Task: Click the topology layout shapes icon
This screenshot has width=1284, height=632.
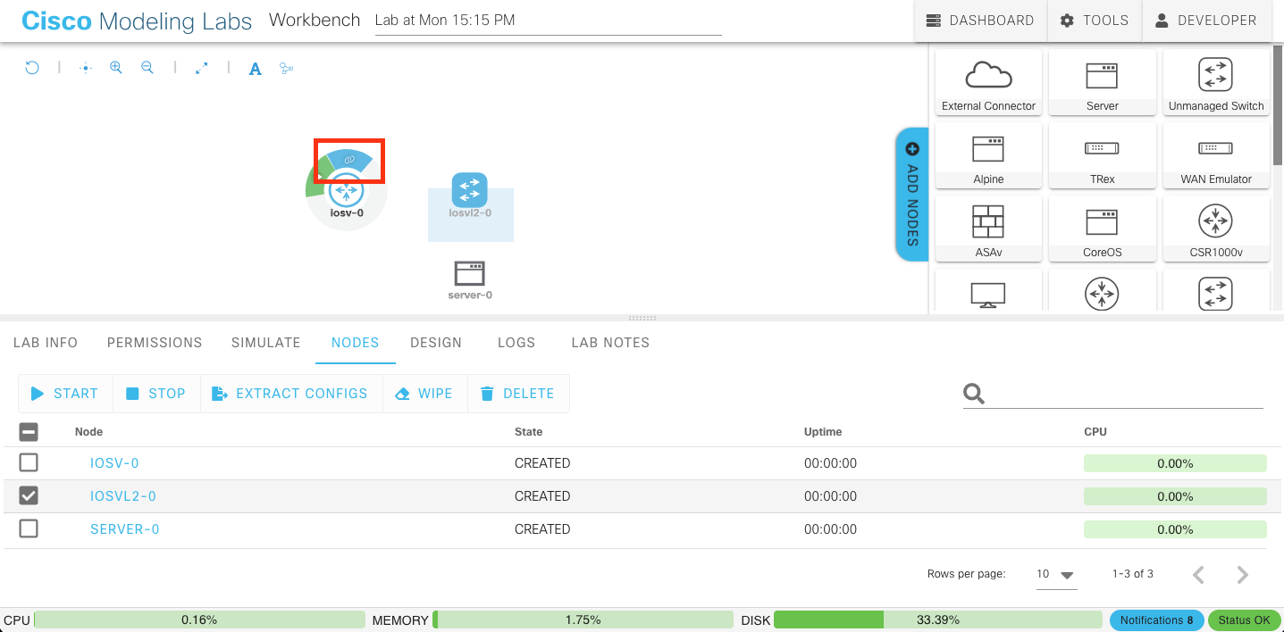Action: point(287,68)
